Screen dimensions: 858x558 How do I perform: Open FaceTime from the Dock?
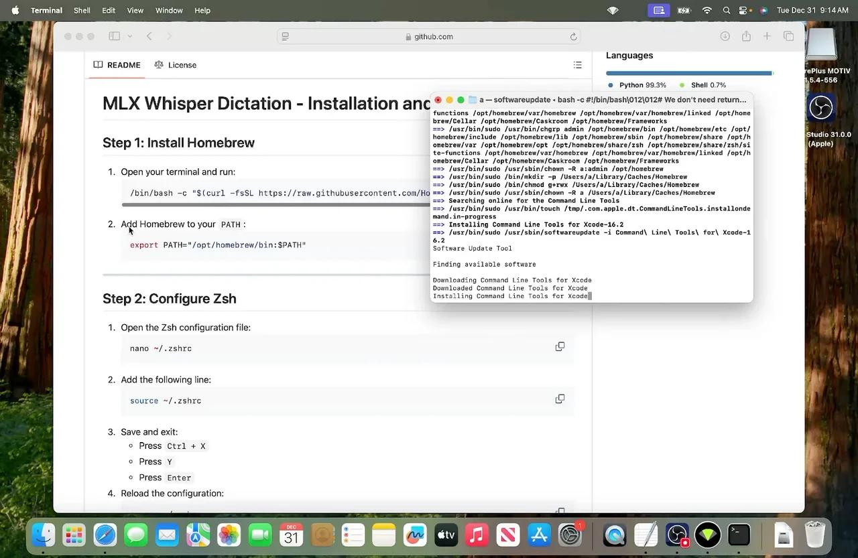tap(260, 535)
